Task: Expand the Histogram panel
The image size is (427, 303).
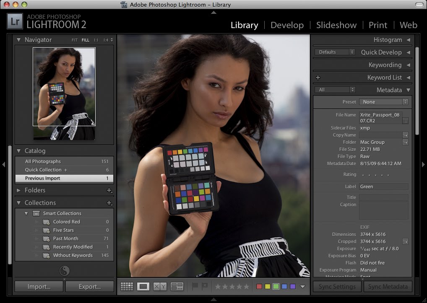Action: [409, 40]
